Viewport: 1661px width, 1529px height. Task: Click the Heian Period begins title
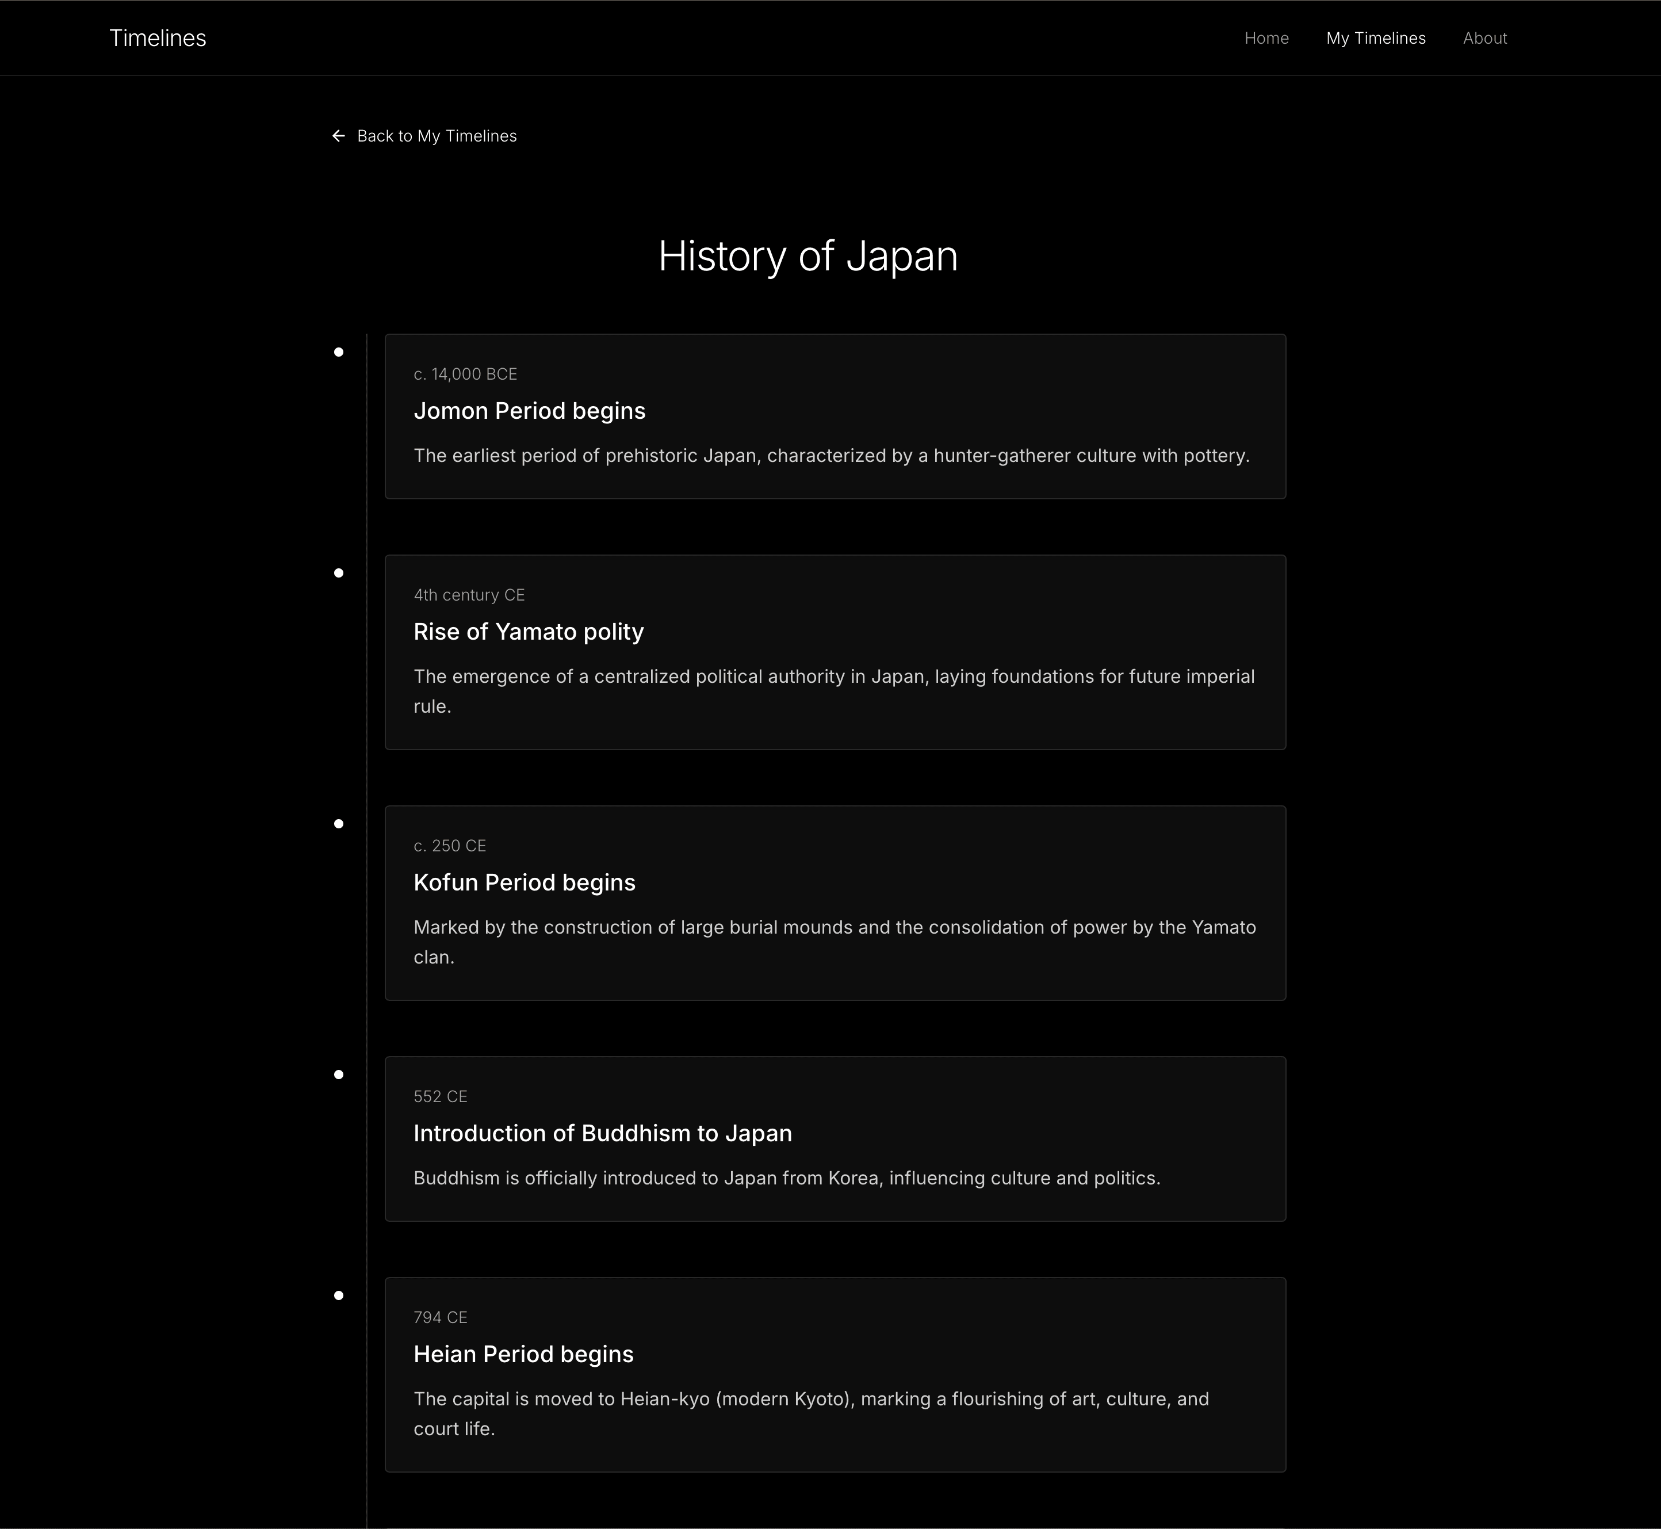coord(523,1355)
